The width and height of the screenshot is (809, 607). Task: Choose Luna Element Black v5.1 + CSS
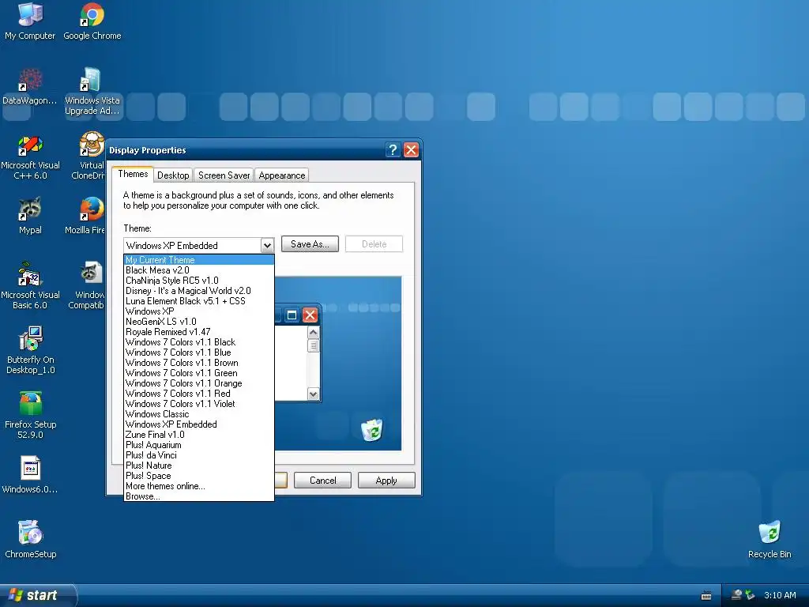pos(198,301)
